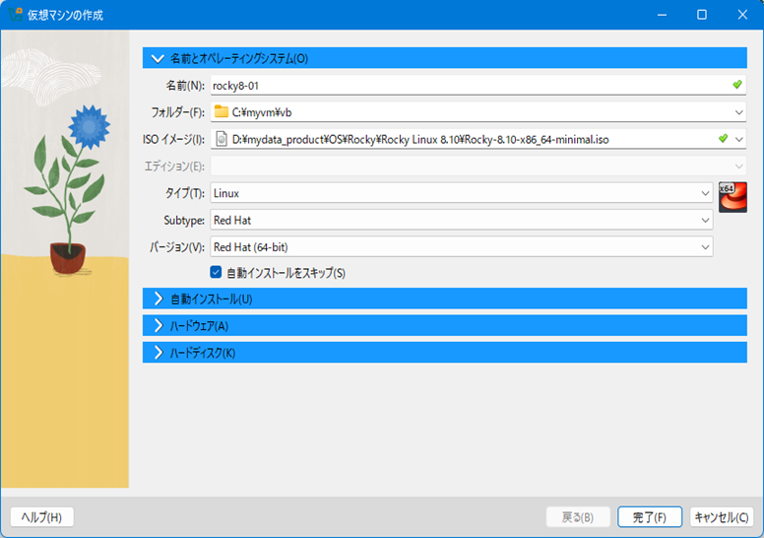Viewport: 764px width, 538px height.
Task: Toggle the skip unattended install checkbox
Action: 216,272
